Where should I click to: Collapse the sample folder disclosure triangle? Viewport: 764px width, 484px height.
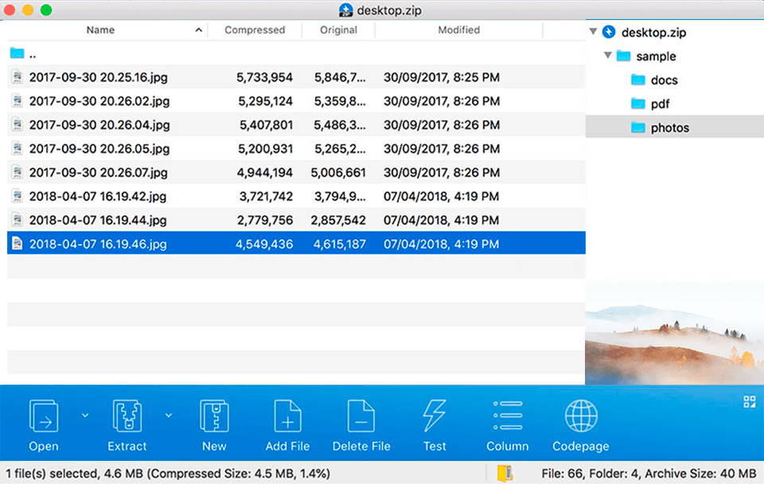pos(606,56)
